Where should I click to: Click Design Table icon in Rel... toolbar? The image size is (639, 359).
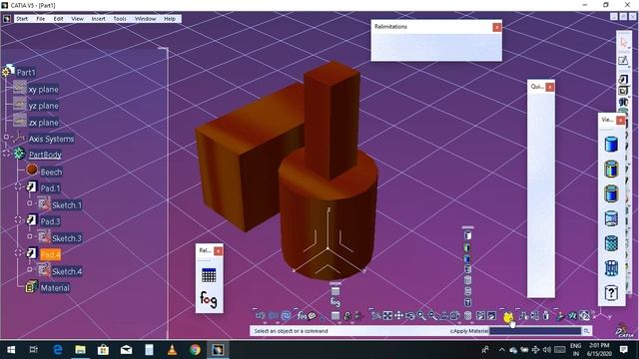pyautogui.click(x=209, y=275)
